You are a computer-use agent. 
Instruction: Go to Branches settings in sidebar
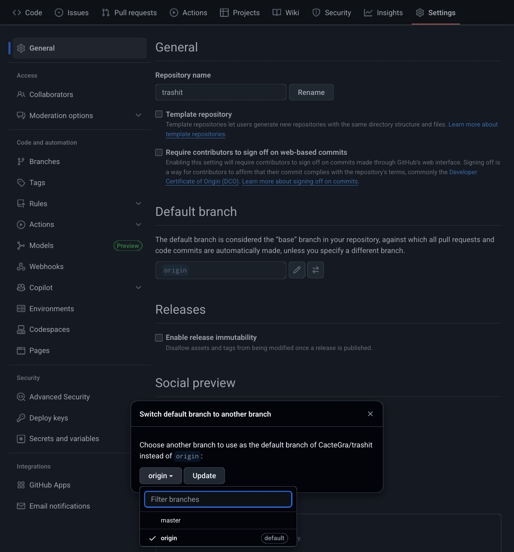44,162
